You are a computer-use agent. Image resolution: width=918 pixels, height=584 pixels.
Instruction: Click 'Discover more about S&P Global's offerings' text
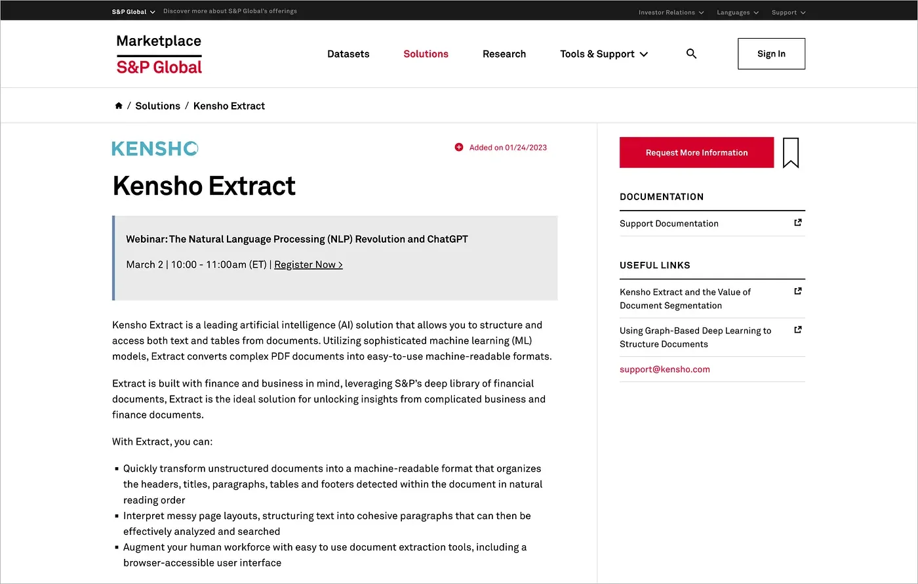[x=230, y=11]
